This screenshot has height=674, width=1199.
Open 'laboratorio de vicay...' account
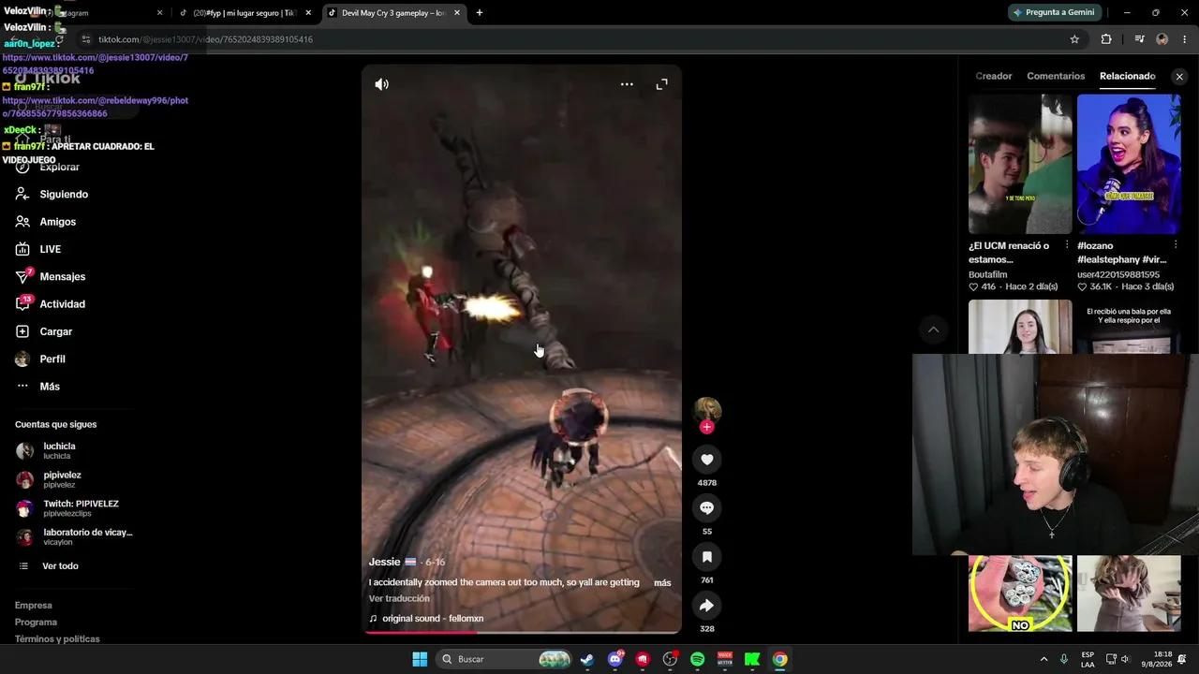coord(88,536)
